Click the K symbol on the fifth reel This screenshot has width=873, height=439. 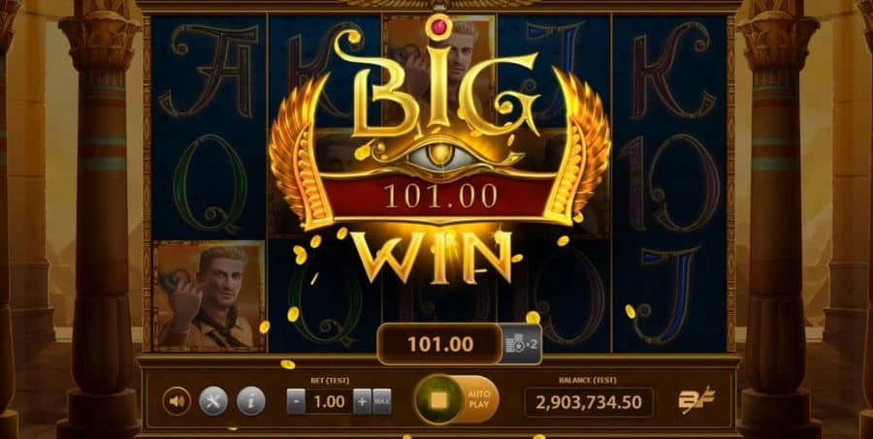click(x=672, y=70)
